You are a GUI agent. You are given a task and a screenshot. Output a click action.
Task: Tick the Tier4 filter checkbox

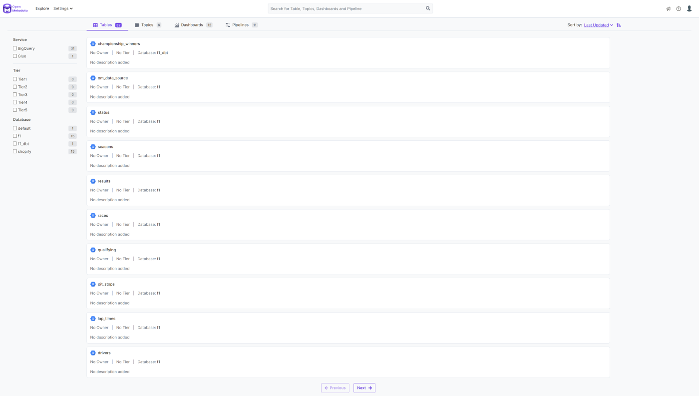click(15, 102)
